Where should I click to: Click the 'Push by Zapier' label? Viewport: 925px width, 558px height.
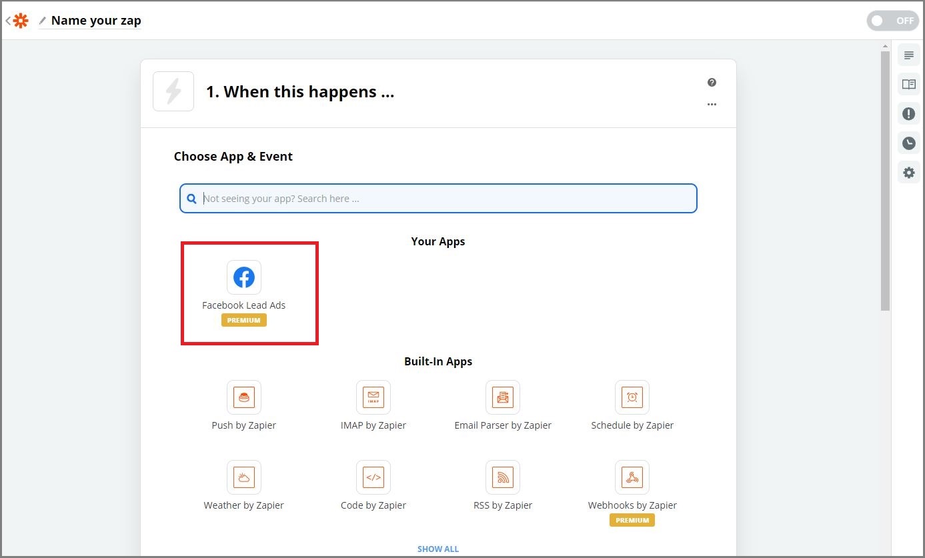244,425
